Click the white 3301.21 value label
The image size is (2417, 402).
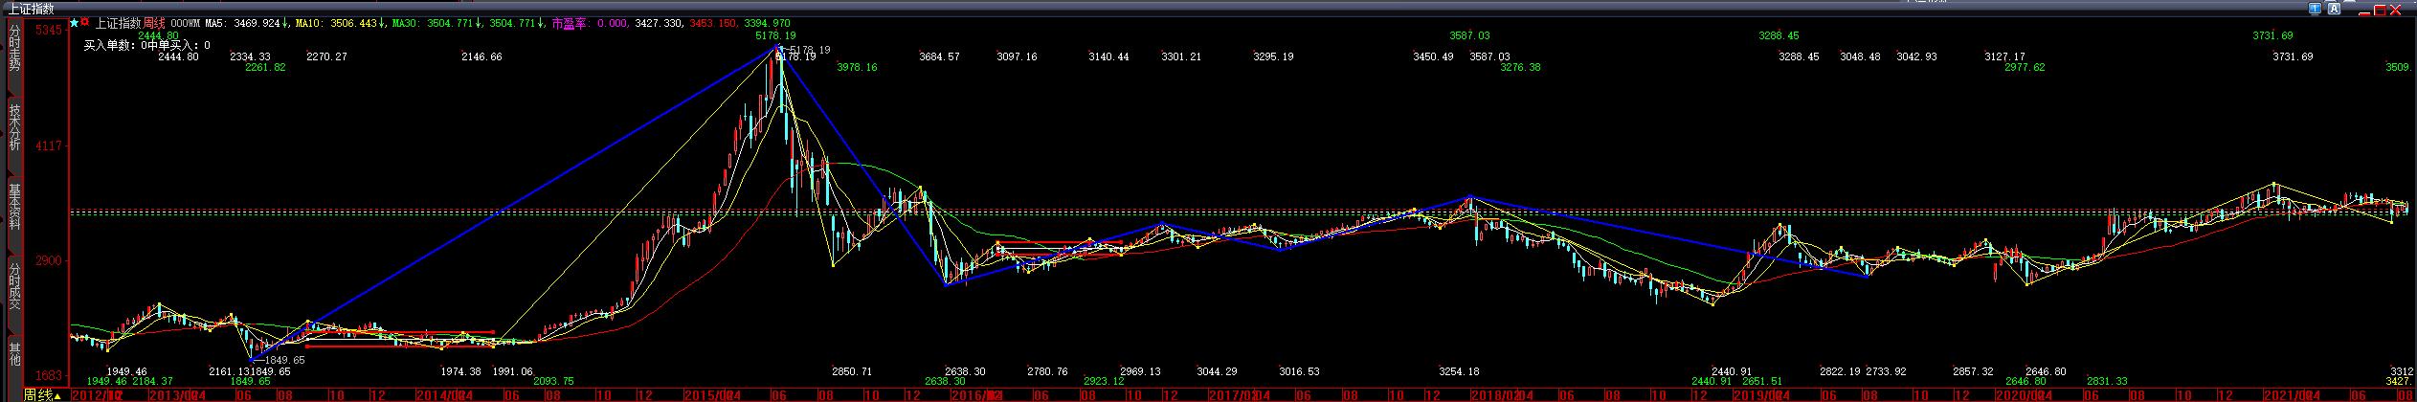click(1181, 56)
